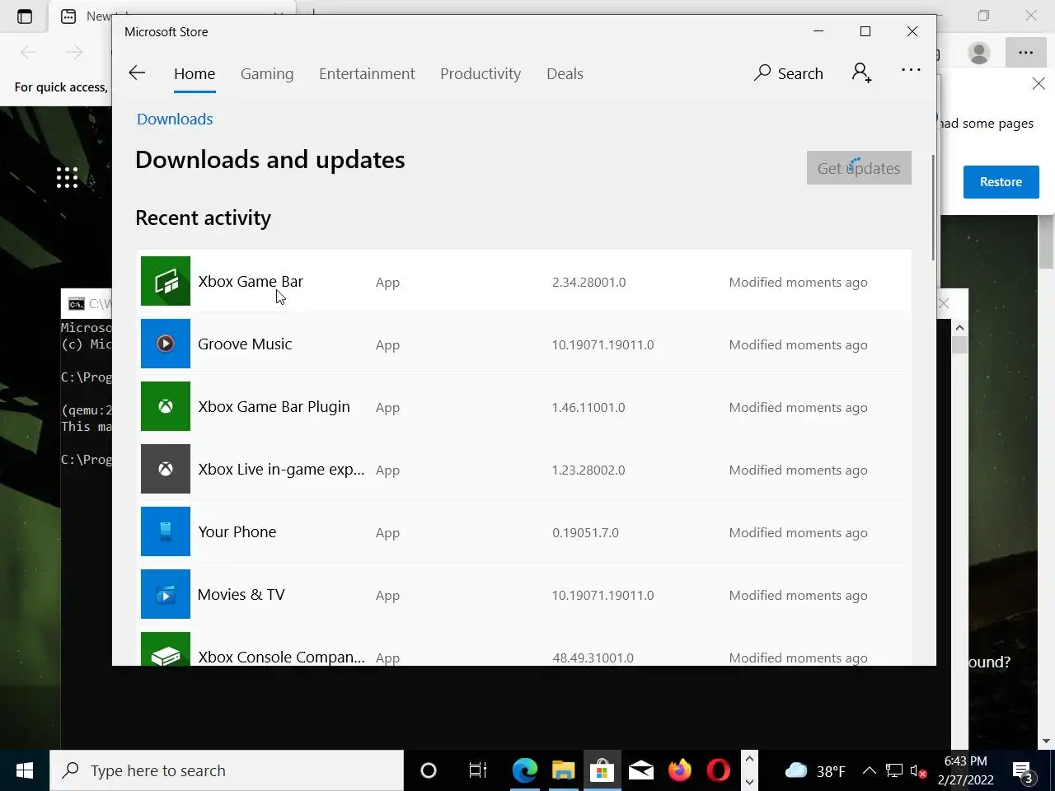Toggle the Edge vertical tabs button

pos(25,16)
